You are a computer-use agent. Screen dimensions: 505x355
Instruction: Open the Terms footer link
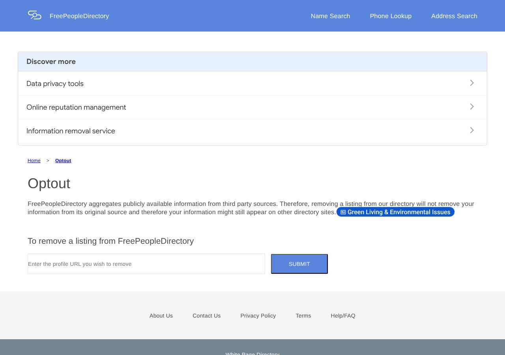point(303,316)
